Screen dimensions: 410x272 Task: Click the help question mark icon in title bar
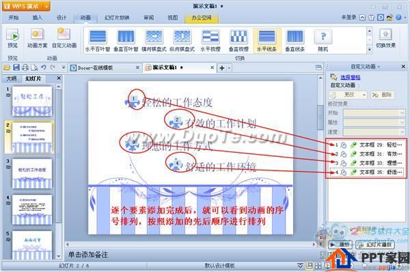pyautogui.click(x=398, y=18)
